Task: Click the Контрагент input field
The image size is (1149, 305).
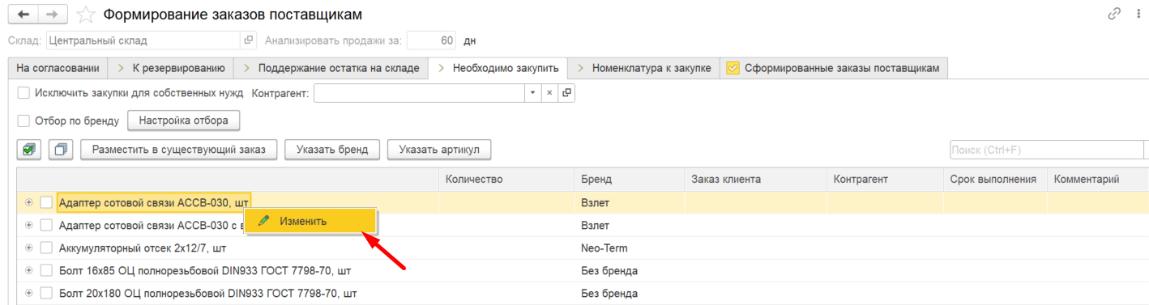Action: [419, 93]
